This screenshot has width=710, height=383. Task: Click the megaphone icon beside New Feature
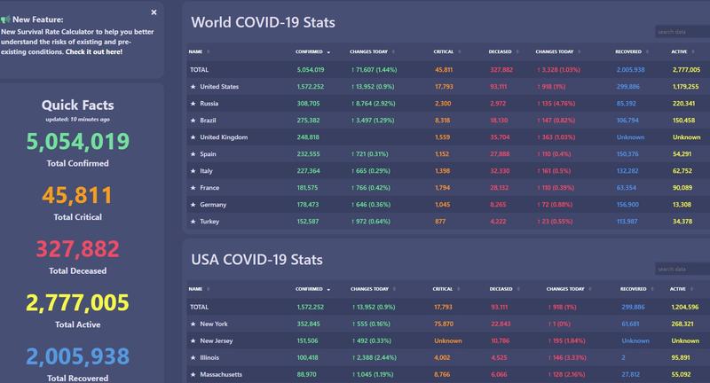point(5,19)
